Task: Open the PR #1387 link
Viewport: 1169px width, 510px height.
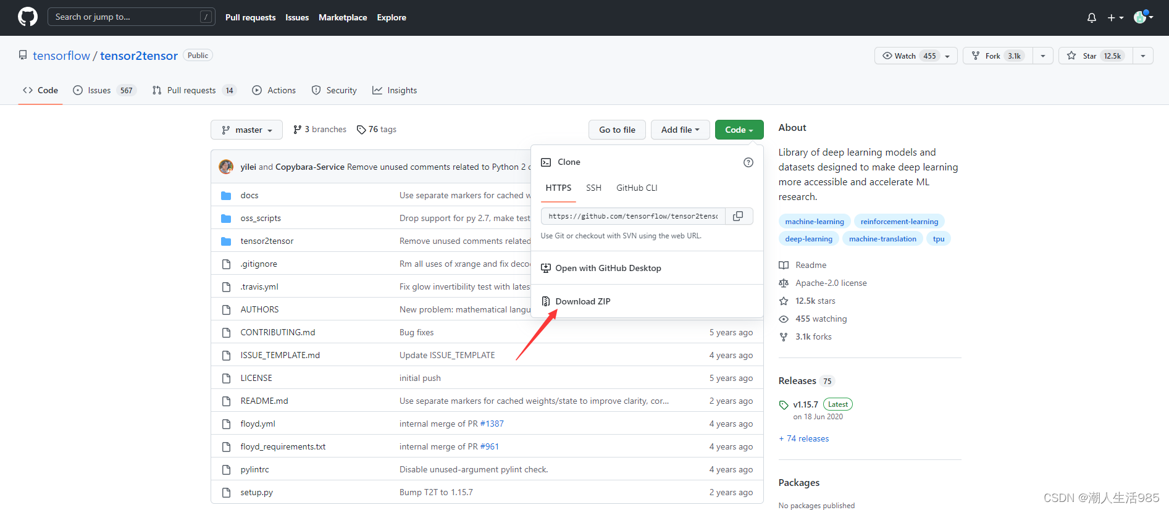Action: point(492,424)
